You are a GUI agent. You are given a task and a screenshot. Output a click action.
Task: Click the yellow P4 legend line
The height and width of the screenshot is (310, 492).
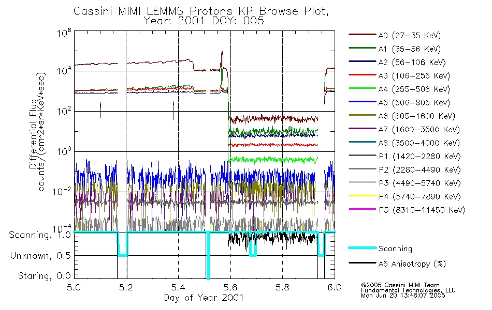(362, 196)
